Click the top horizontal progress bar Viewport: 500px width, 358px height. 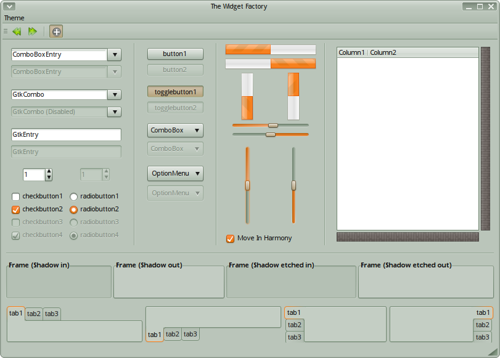[x=271, y=49]
